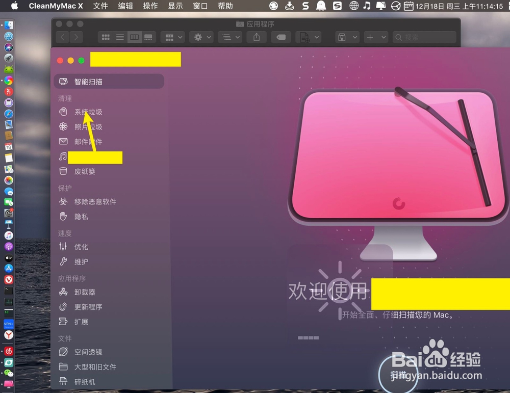Viewport: 510px width, 393px height.
Task: Launch Launchpad rocket in Dock
Action: click(x=9, y=58)
